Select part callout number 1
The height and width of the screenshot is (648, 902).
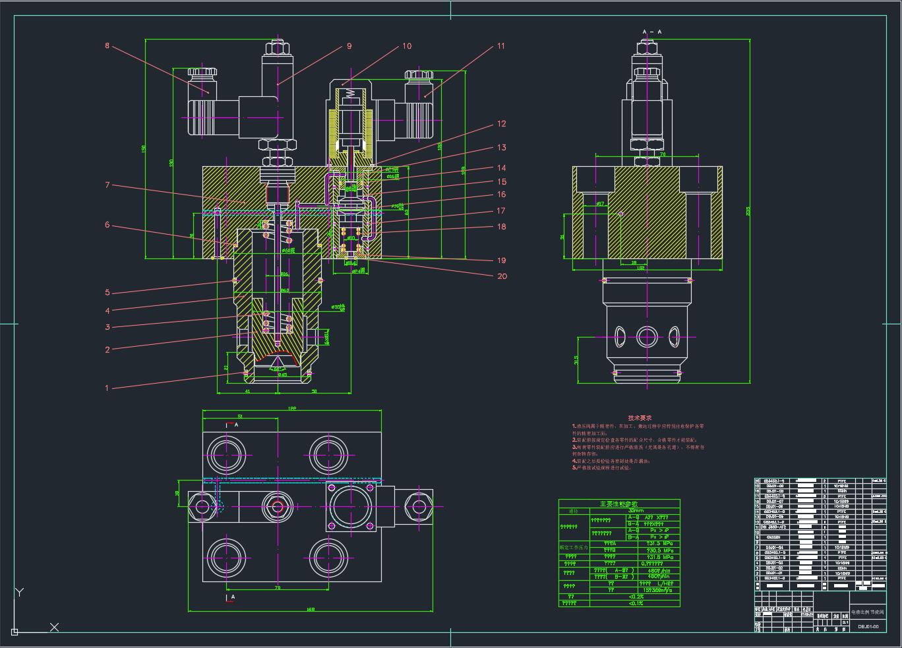click(107, 388)
